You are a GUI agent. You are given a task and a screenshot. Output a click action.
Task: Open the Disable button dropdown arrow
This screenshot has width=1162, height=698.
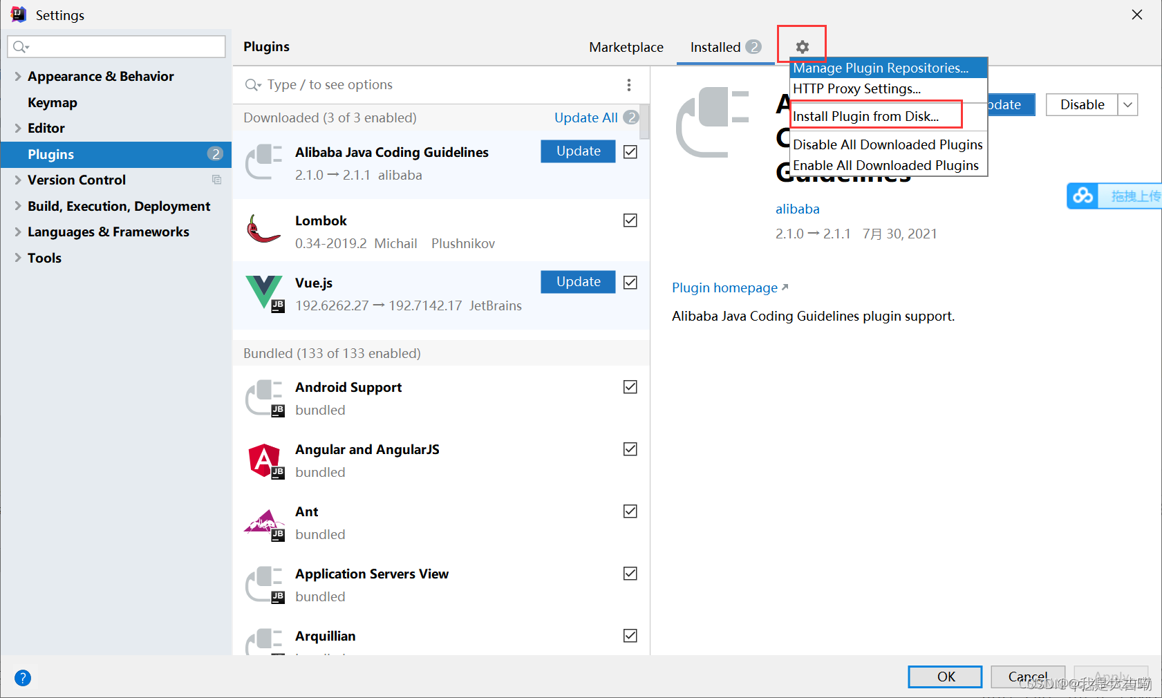[1128, 105]
